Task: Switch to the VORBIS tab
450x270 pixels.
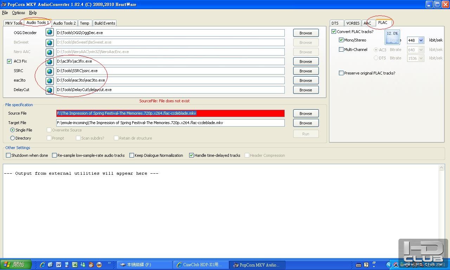Action: (353, 23)
